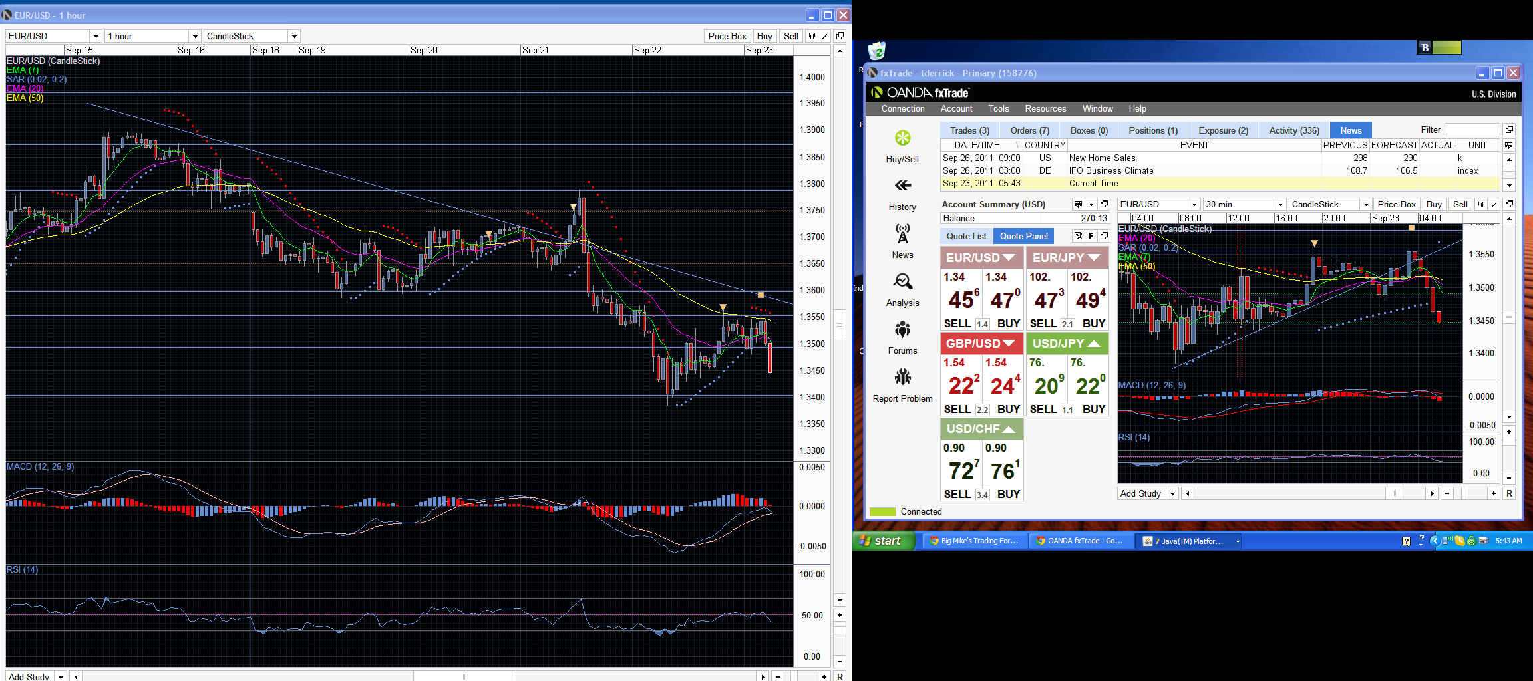Switch to the Trades (3) tab

969,130
